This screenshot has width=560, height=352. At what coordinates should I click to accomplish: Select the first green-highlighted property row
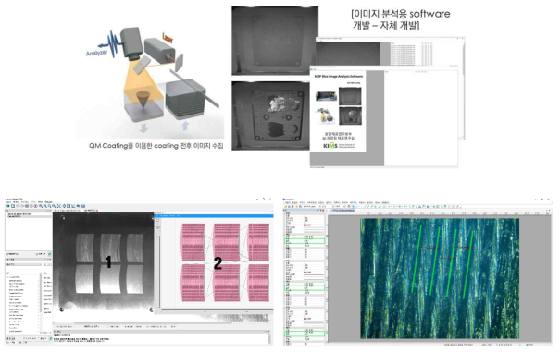(305, 241)
